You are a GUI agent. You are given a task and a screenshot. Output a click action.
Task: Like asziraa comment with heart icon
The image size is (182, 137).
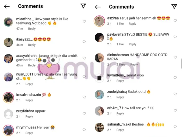coord(175,20)
